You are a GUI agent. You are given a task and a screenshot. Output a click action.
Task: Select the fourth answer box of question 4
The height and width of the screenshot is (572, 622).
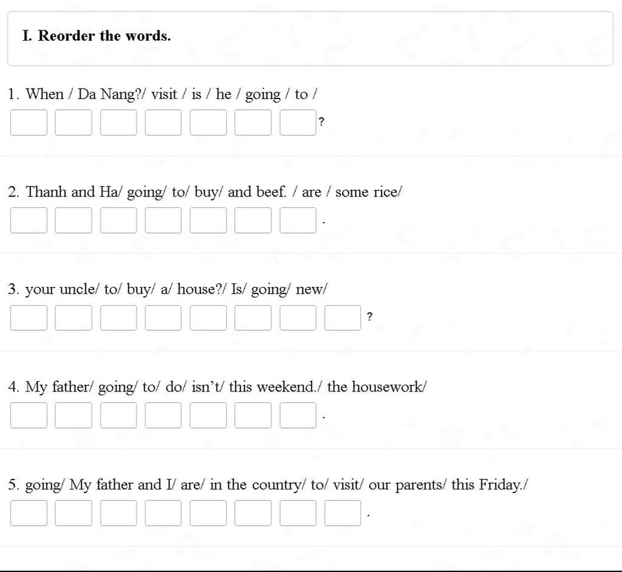pyautogui.click(x=163, y=416)
